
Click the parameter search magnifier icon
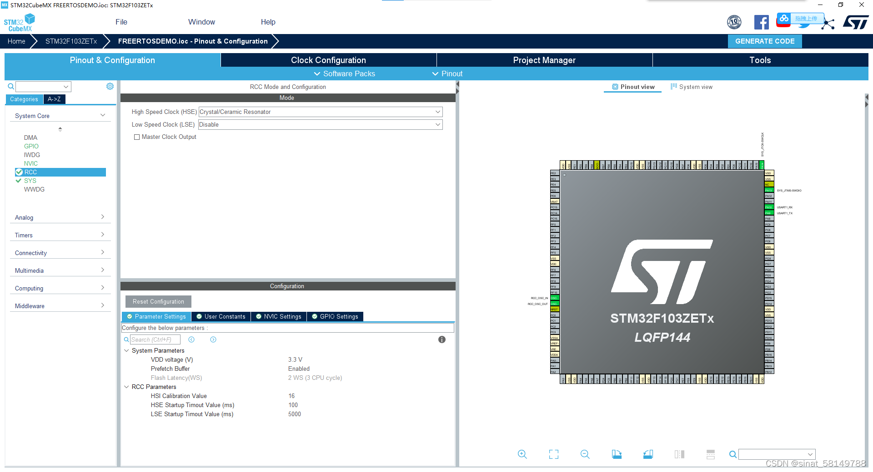[x=126, y=339]
